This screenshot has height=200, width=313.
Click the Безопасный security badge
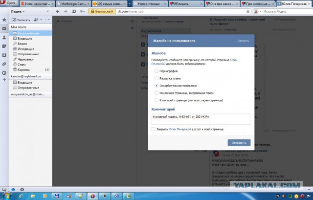102,11
